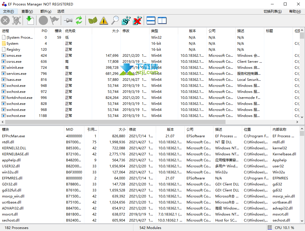Click the 182 Processes status bar text
The height and width of the screenshot is (231, 305).
[x=17, y=228]
